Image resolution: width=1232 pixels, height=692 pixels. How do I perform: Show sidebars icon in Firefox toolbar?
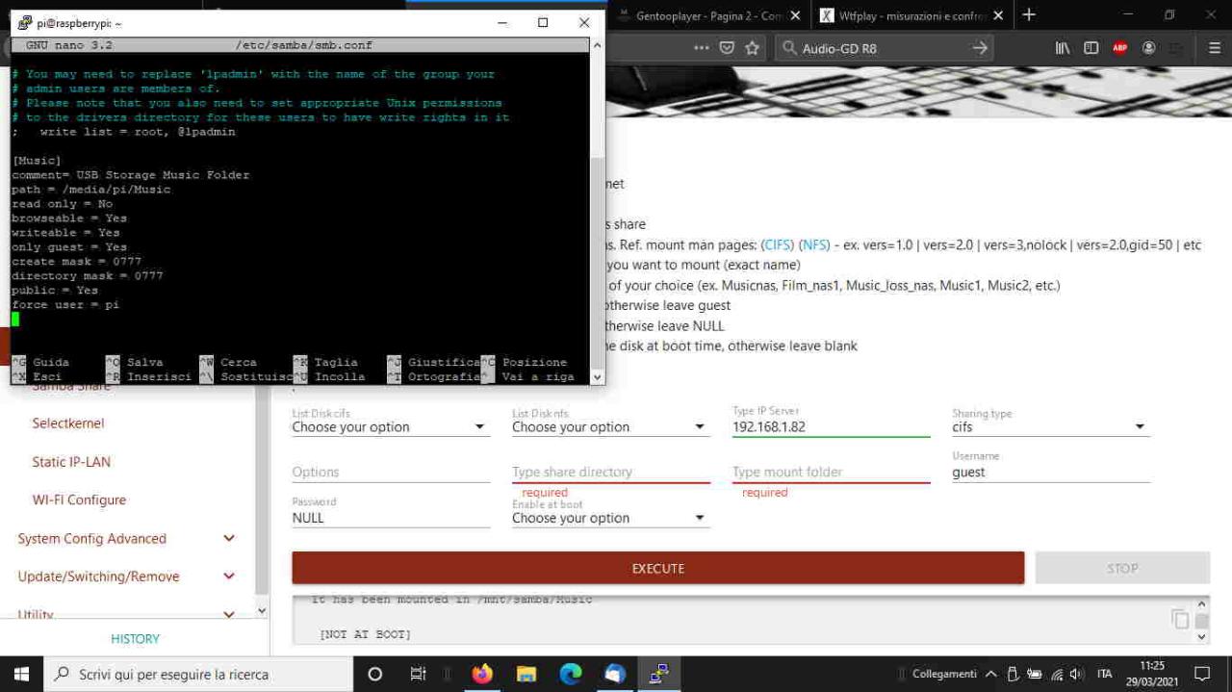click(1091, 47)
